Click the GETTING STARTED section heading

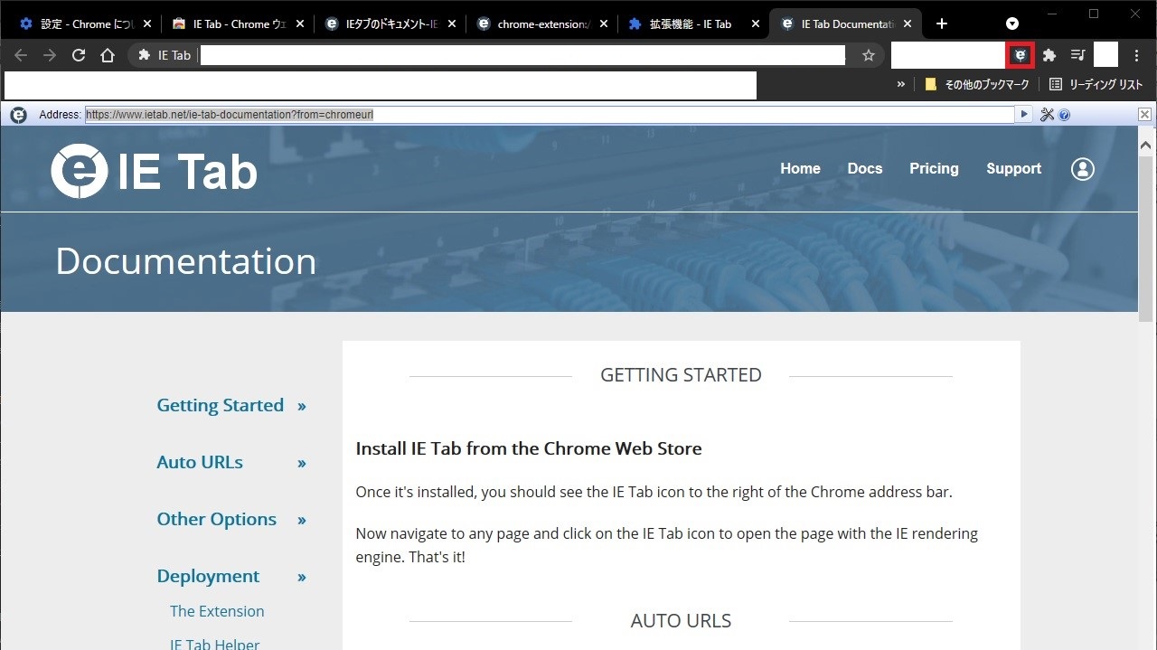coord(681,375)
